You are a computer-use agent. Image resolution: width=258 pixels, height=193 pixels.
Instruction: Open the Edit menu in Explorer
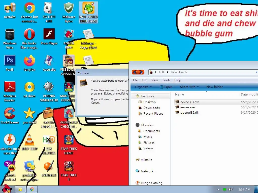pyautogui.click(x=145, y=80)
